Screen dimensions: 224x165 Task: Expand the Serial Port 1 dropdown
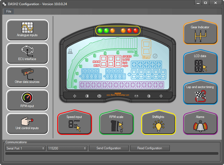25,148
